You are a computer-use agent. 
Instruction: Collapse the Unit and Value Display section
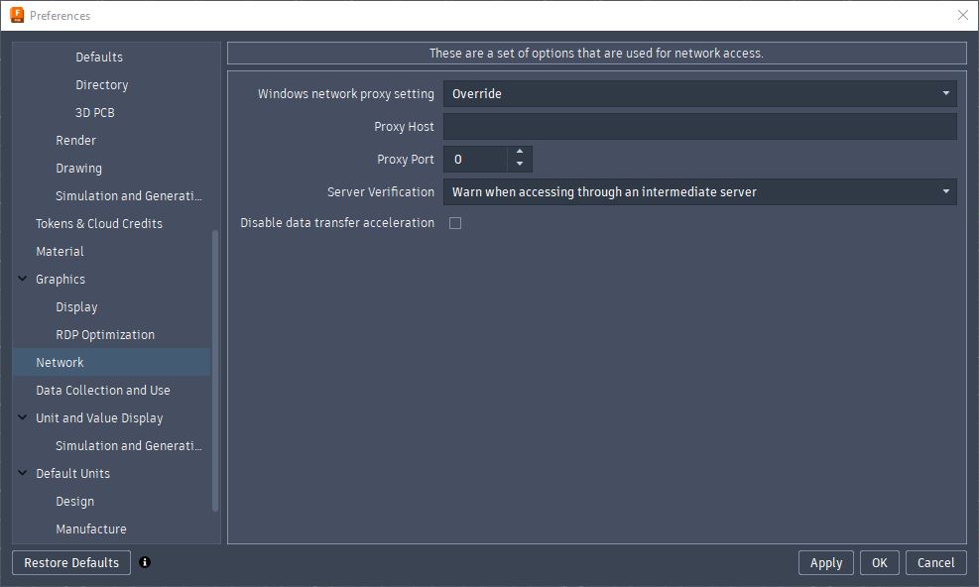[x=22, y=417]
